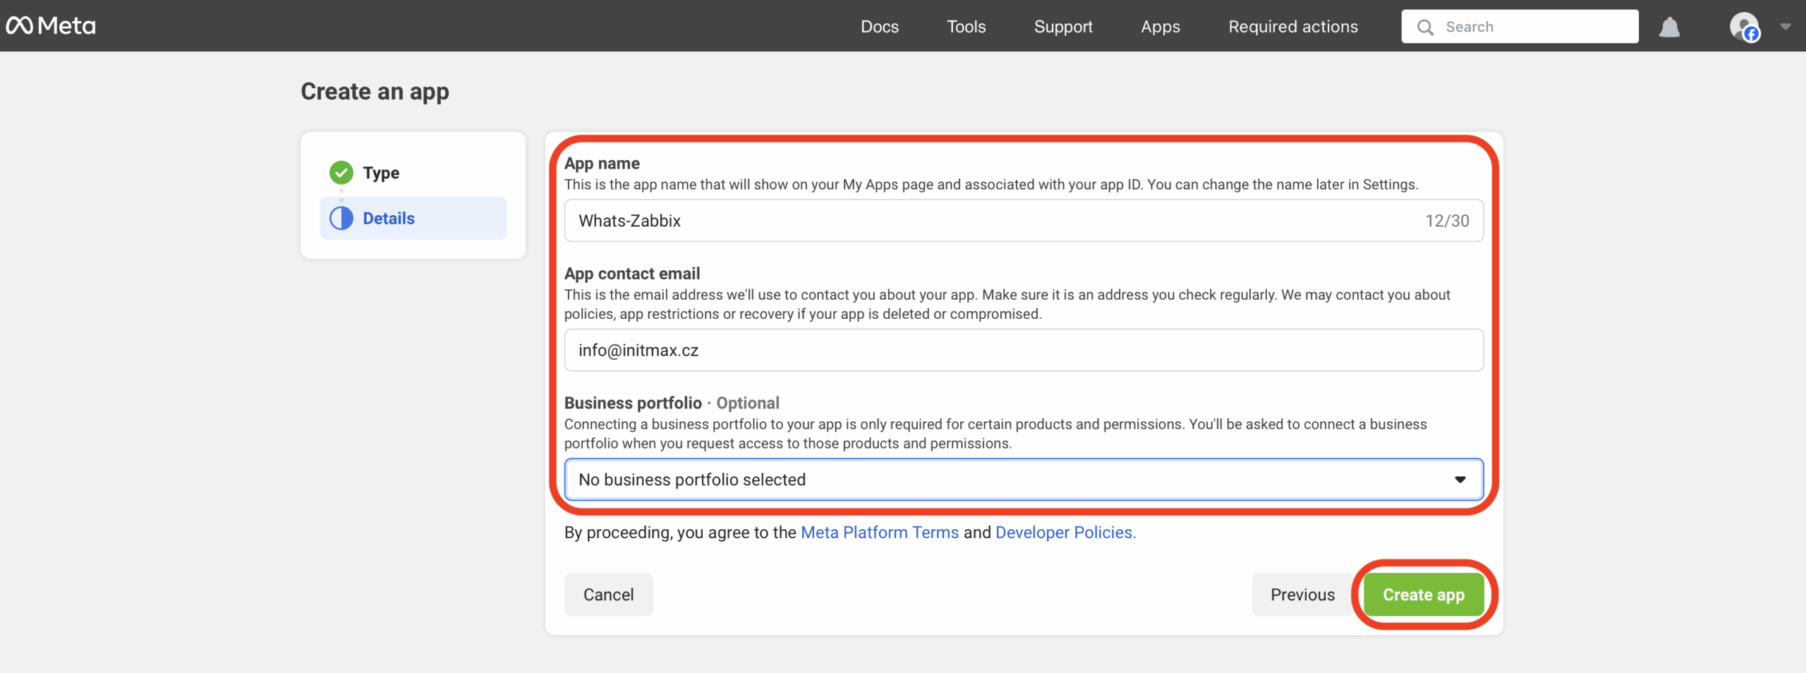
Task: Click the App name field
Action: coord(1024,221)
